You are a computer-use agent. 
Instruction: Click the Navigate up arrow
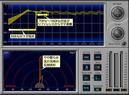pyautogui.click(x=118, y=8)
